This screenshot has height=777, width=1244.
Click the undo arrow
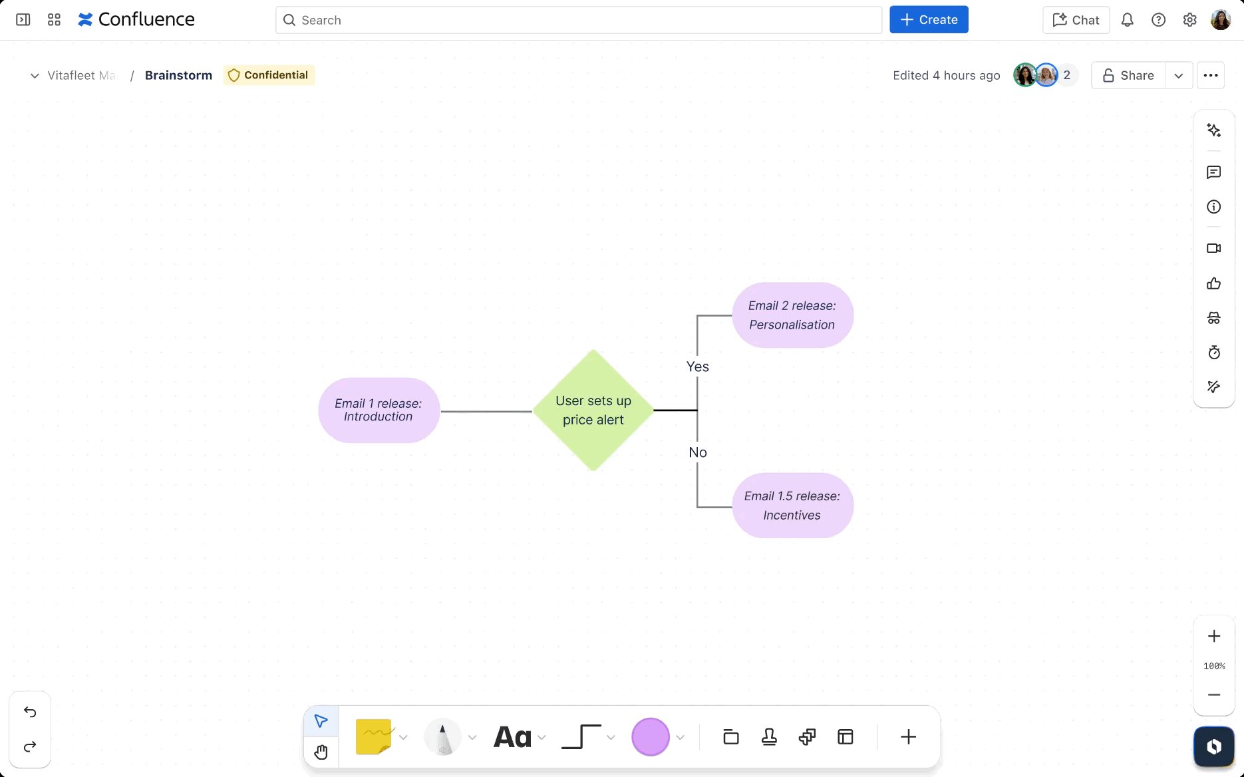pyautogui.click(x=30, y=712)
